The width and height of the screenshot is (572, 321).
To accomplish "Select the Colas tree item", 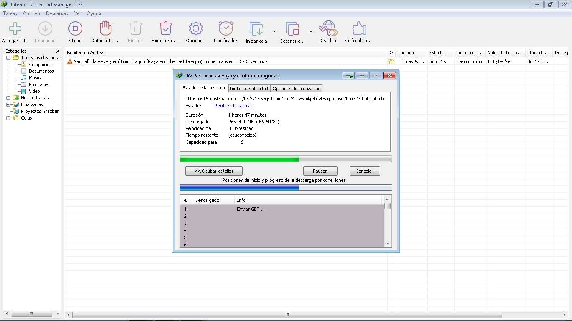I will [26, 118].
